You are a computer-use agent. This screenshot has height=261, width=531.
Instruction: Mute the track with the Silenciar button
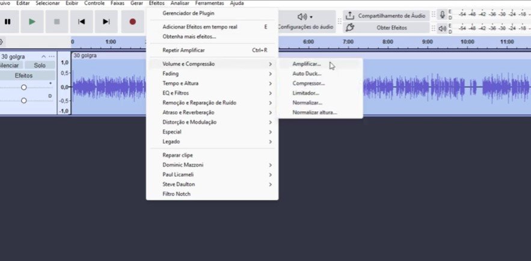pyautogui.click(x=10, y=65)
